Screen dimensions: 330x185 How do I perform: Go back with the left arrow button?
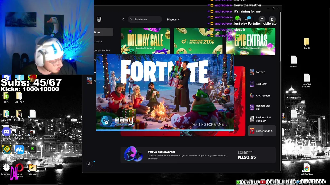123,20
